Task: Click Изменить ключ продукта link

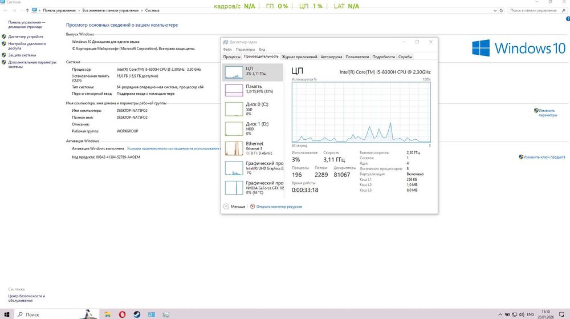Action: (x=544, y=157)
